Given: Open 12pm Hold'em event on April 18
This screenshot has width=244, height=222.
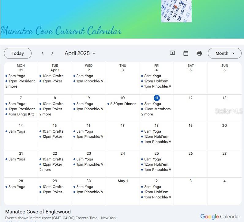Looking at the screenshot, I should click(x=156, y=137).
